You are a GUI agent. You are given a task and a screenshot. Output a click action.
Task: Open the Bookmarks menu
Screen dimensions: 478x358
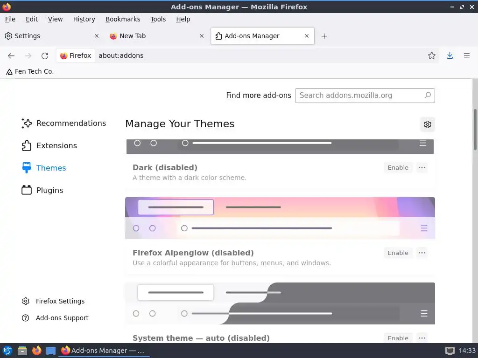[123, 19]
